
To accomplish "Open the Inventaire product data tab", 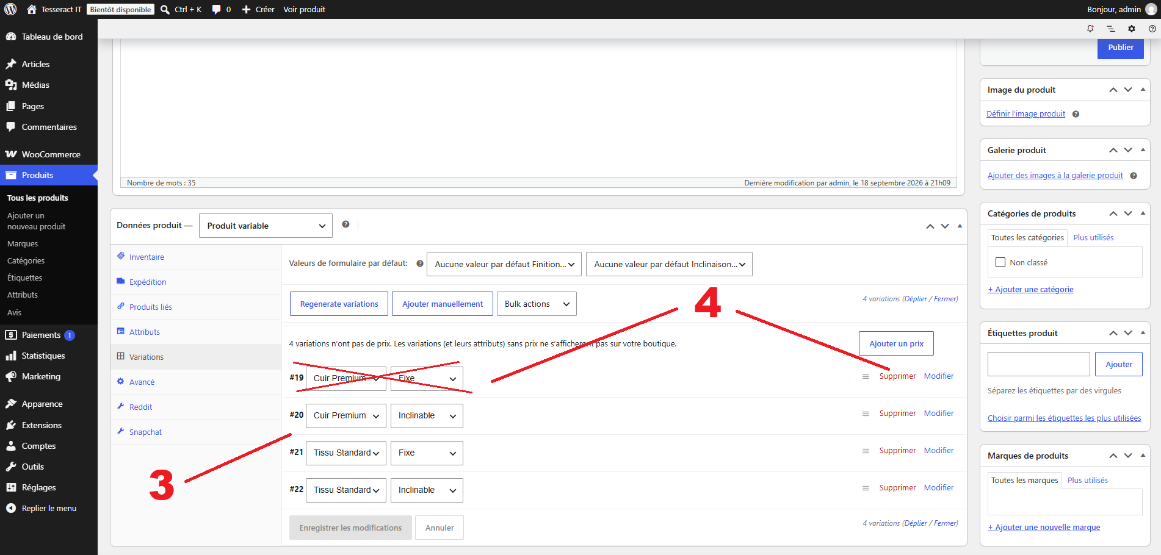I will [x=195, y=257].
